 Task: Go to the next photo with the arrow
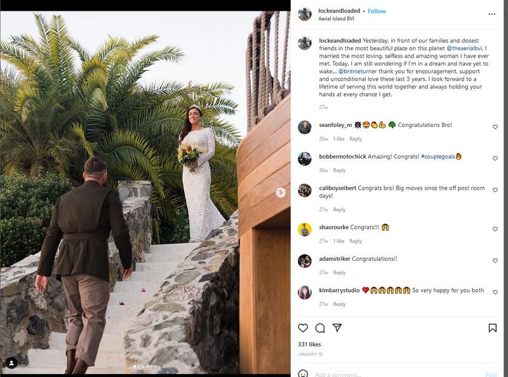click(281, 192)
